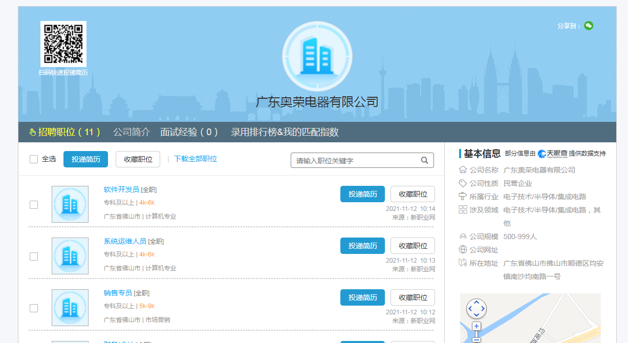Click 下载全部职位 link

[x=196, y=159]
